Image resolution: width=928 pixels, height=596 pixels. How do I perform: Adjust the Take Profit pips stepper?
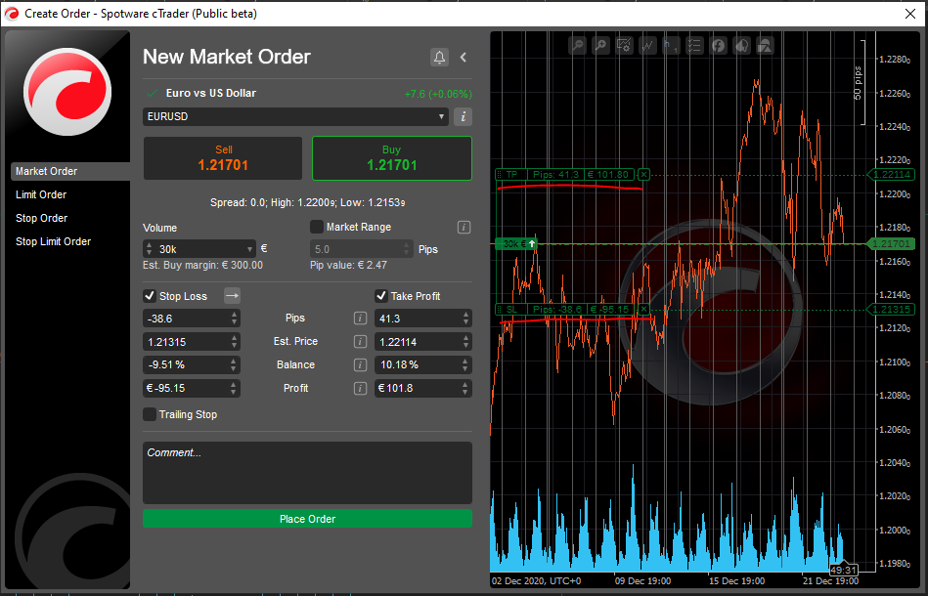(x=465, y=319)
